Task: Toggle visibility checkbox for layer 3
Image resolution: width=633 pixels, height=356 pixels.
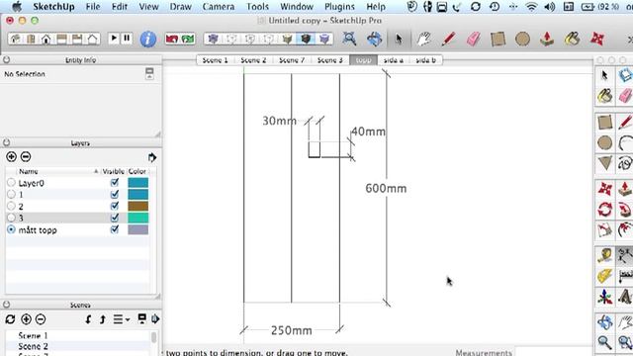Action: click(115, 218)
